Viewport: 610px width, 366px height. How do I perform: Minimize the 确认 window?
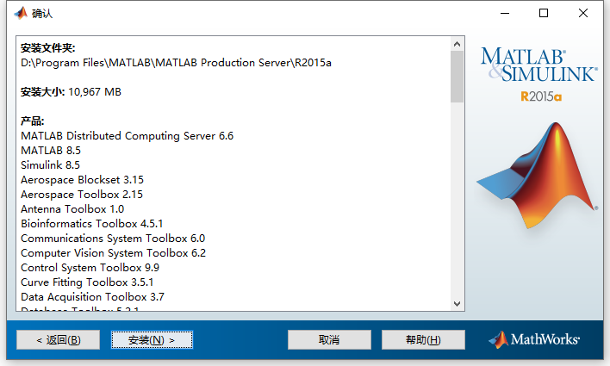tap(505, 13)
